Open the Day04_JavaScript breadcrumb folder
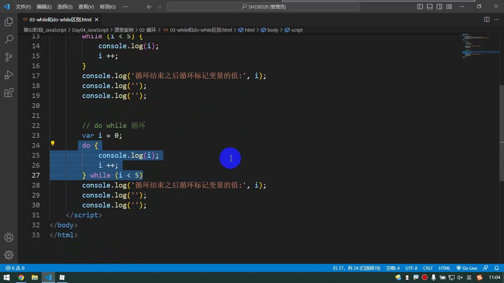The image size is (504, 283). click(90, 30)
